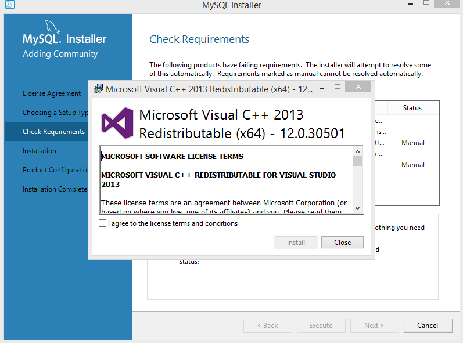Click the license text scroll up arrow
The image size is (463, 343).
[x=358, y=151]
